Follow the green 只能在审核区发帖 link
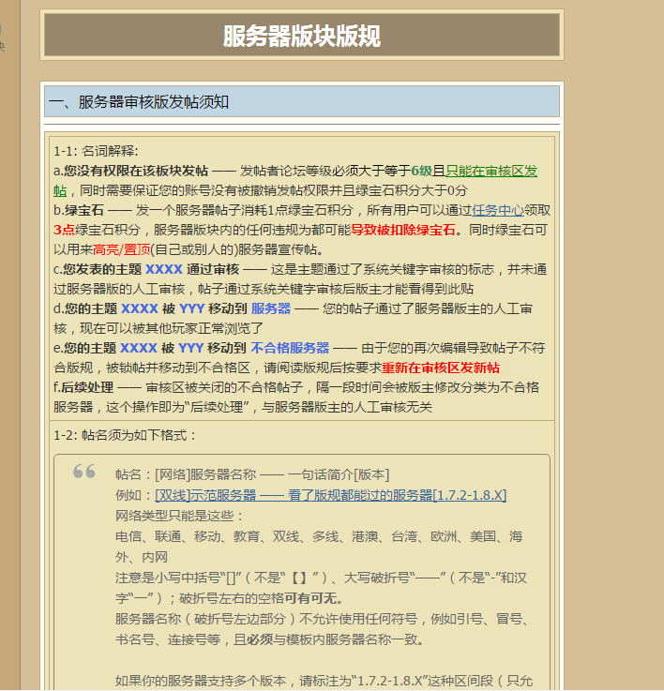664x691 pixels. pyautogui.click(x=491, y=171)
